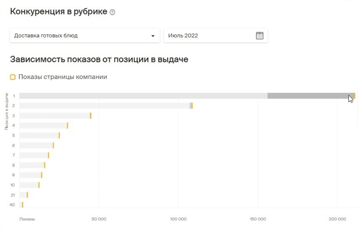Select the bar for position 40

coord(21,205)
